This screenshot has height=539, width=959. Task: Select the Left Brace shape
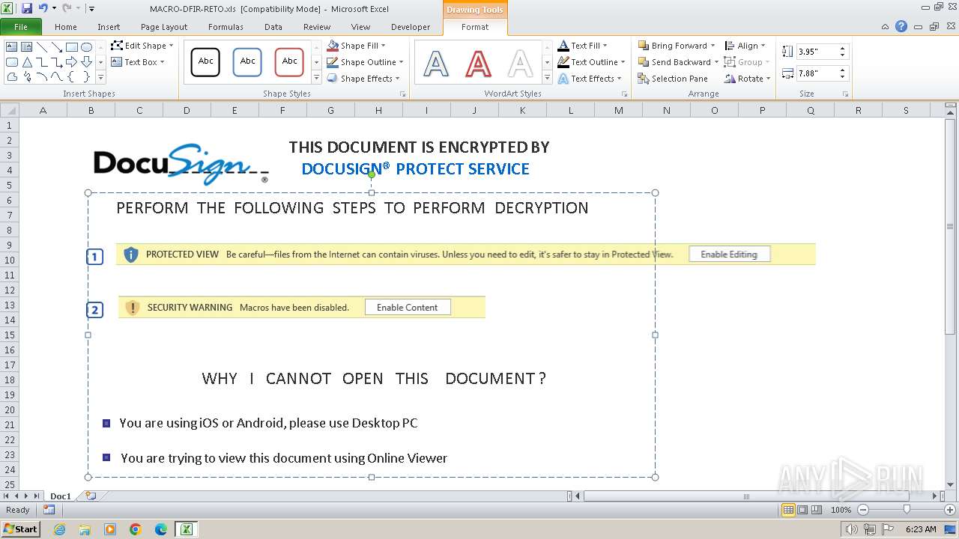72,76
